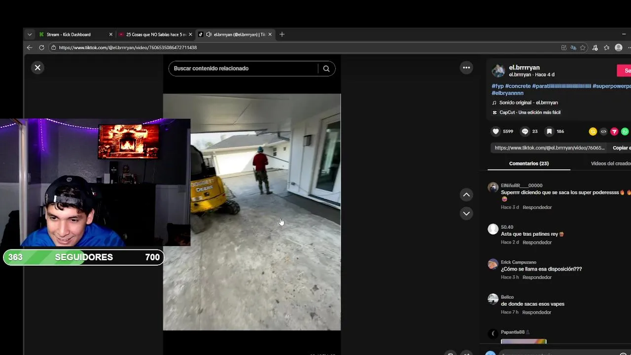Open the three-dots more options menu
631x355 pixels.
(x=466, y=68)
